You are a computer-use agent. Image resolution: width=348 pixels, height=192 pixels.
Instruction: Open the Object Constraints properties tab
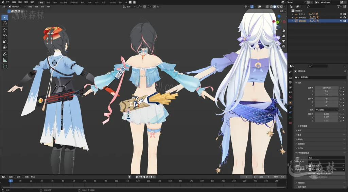(290, 112)
